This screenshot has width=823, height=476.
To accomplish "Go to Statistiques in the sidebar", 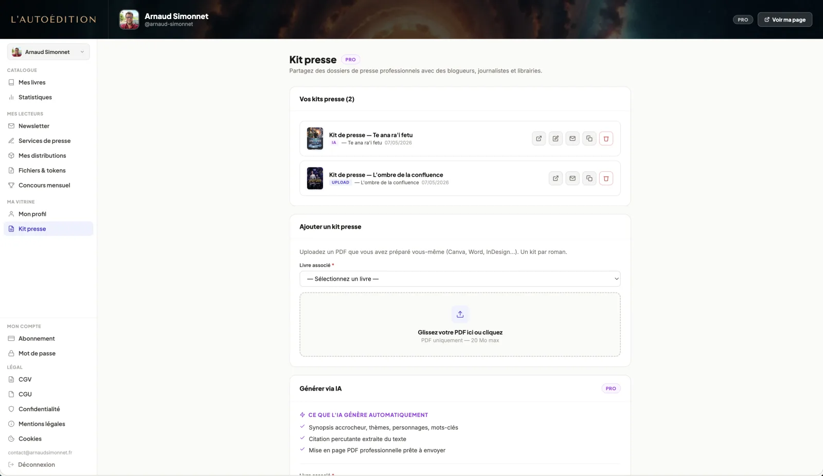I will click(x=48, y=97).
